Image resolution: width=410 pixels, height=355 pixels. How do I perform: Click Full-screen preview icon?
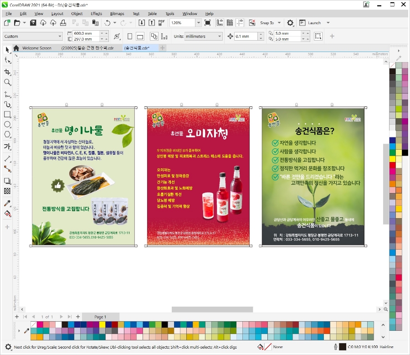tap(208, 23)
